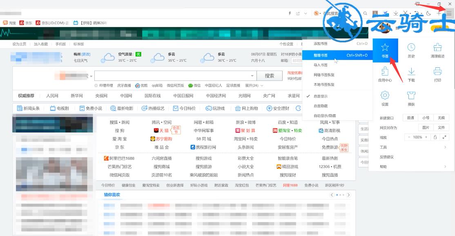The width and height of the screenshot is (455, 236).
Task: Open 反馈建议 menu entry
Action: (x=387, y=157)
